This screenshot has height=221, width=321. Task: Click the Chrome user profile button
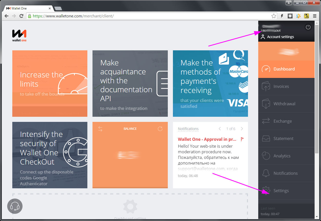(x=289, y=3)
